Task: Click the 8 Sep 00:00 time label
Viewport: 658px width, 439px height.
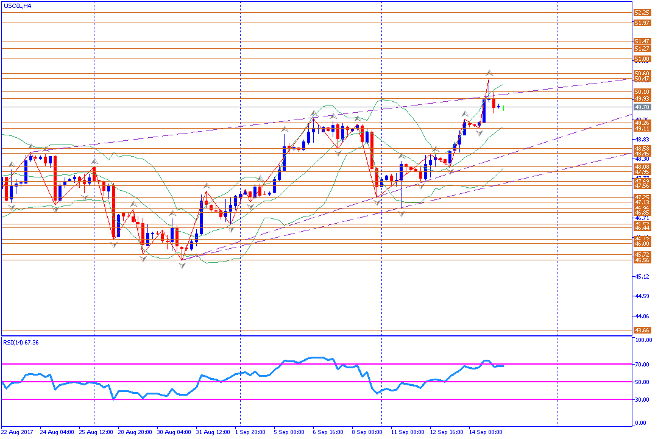Action: 367,432
